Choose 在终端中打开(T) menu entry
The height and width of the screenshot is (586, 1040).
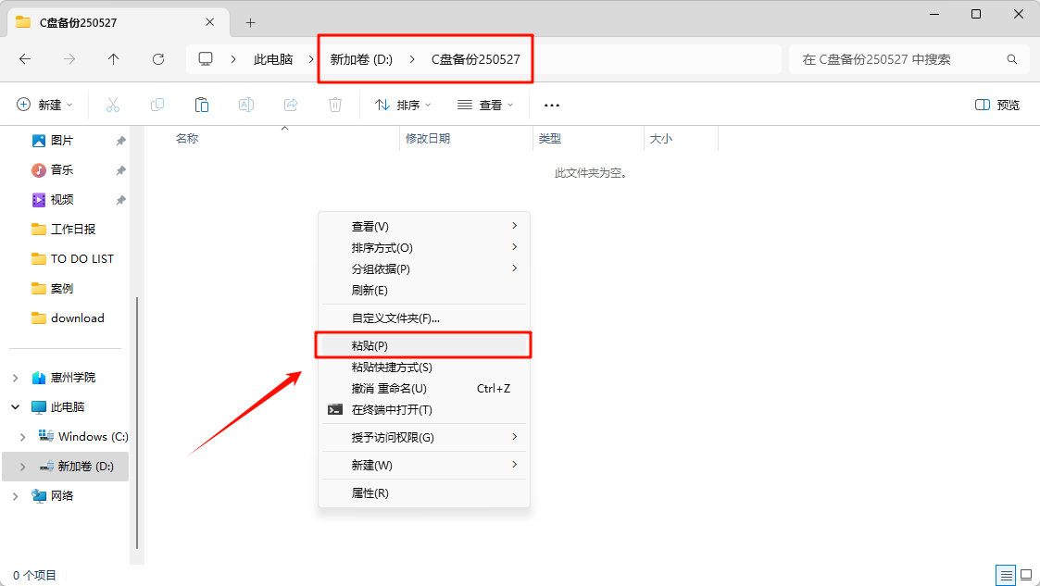tap(424, 409)
